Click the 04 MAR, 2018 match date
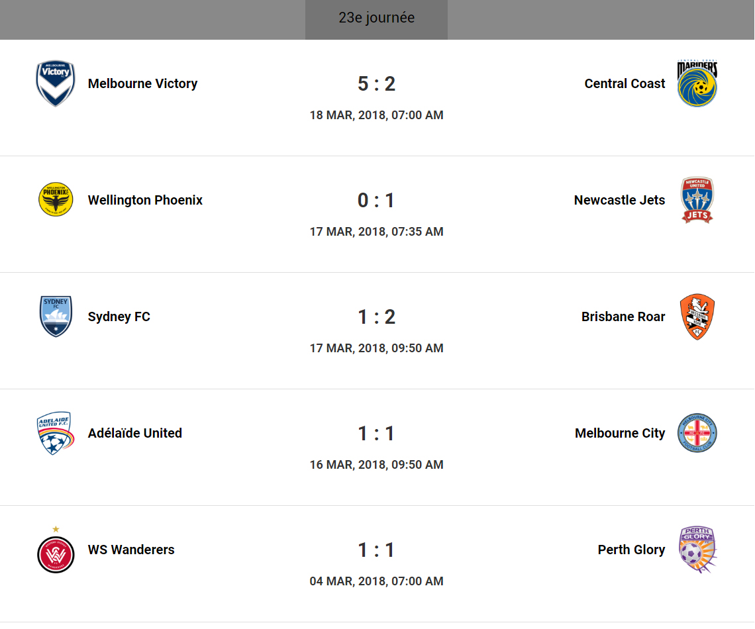 click(376, 581)
